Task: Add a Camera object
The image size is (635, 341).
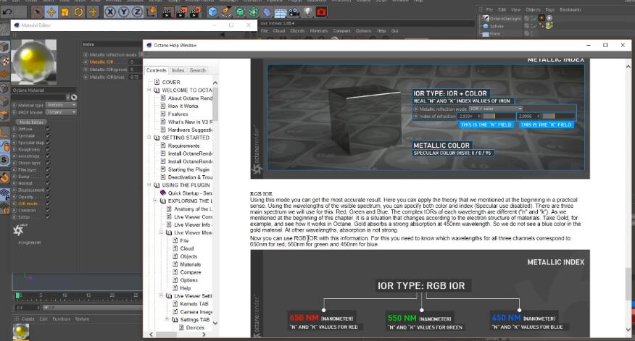Action: [294, 12]
